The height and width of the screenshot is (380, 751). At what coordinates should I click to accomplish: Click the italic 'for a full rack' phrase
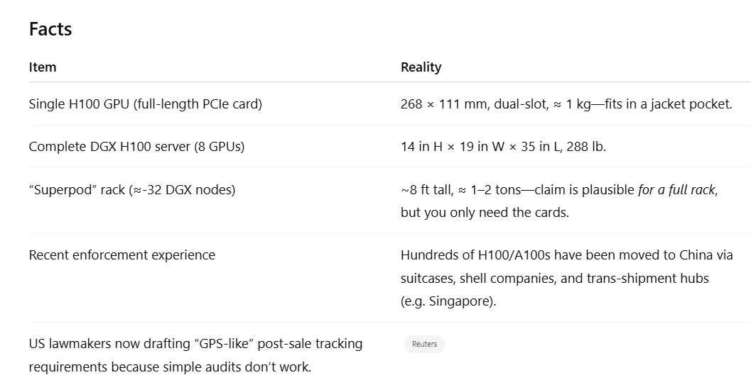coord(676,190)
